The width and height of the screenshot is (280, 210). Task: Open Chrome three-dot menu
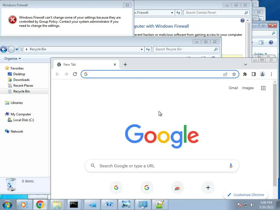click(x=271, y=74)
